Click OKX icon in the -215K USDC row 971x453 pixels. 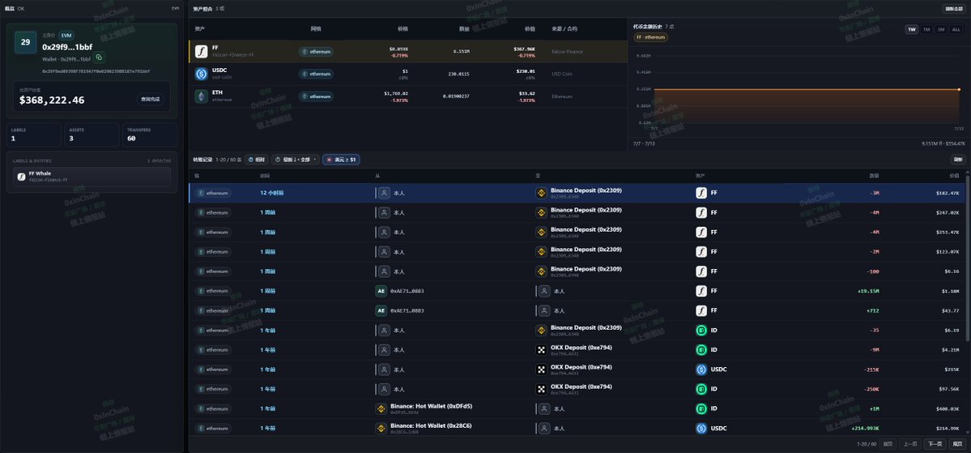541,370
